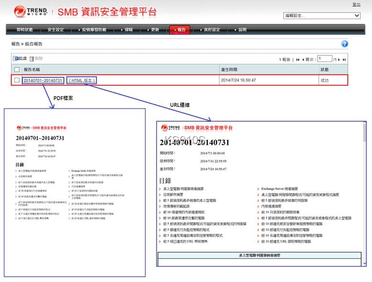Viewport: 372px width, 282px height.
Task: Open 疫情爆發防範紀錄 in HTML contents
Action: coord(176,206)
